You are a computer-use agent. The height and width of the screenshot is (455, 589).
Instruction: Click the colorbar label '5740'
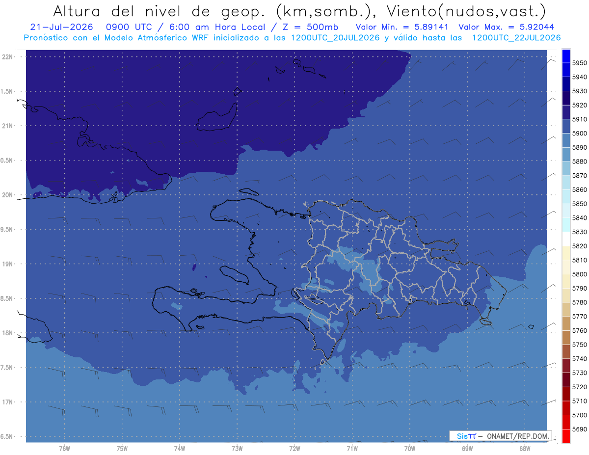(x=579, y=359)
